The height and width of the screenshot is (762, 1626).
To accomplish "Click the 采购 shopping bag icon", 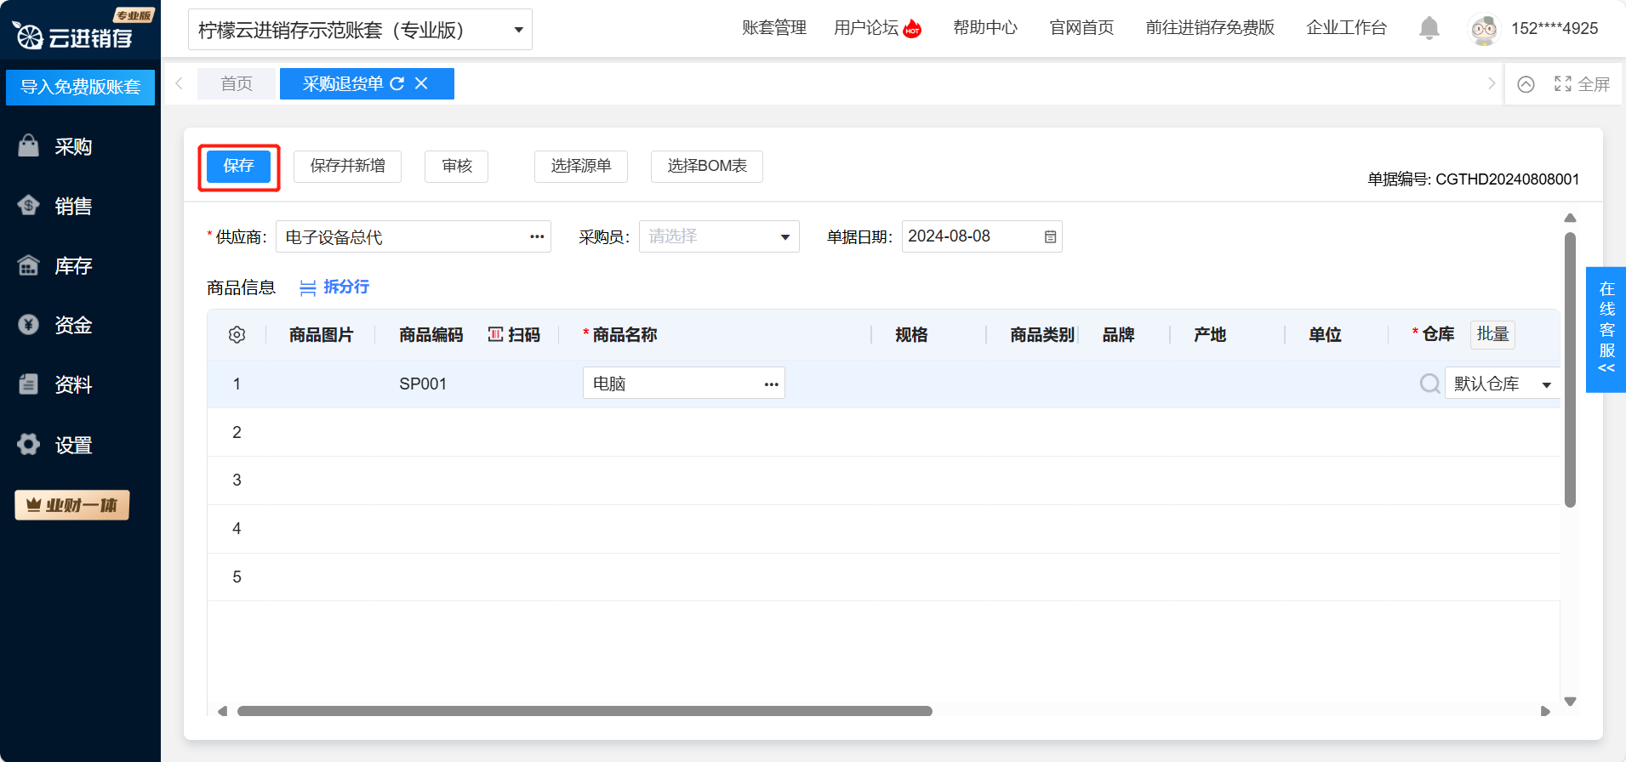I will [x=29, y=145].
